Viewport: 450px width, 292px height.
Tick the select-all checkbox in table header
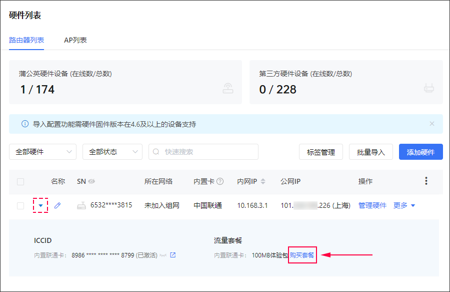(x=20, y=181)
